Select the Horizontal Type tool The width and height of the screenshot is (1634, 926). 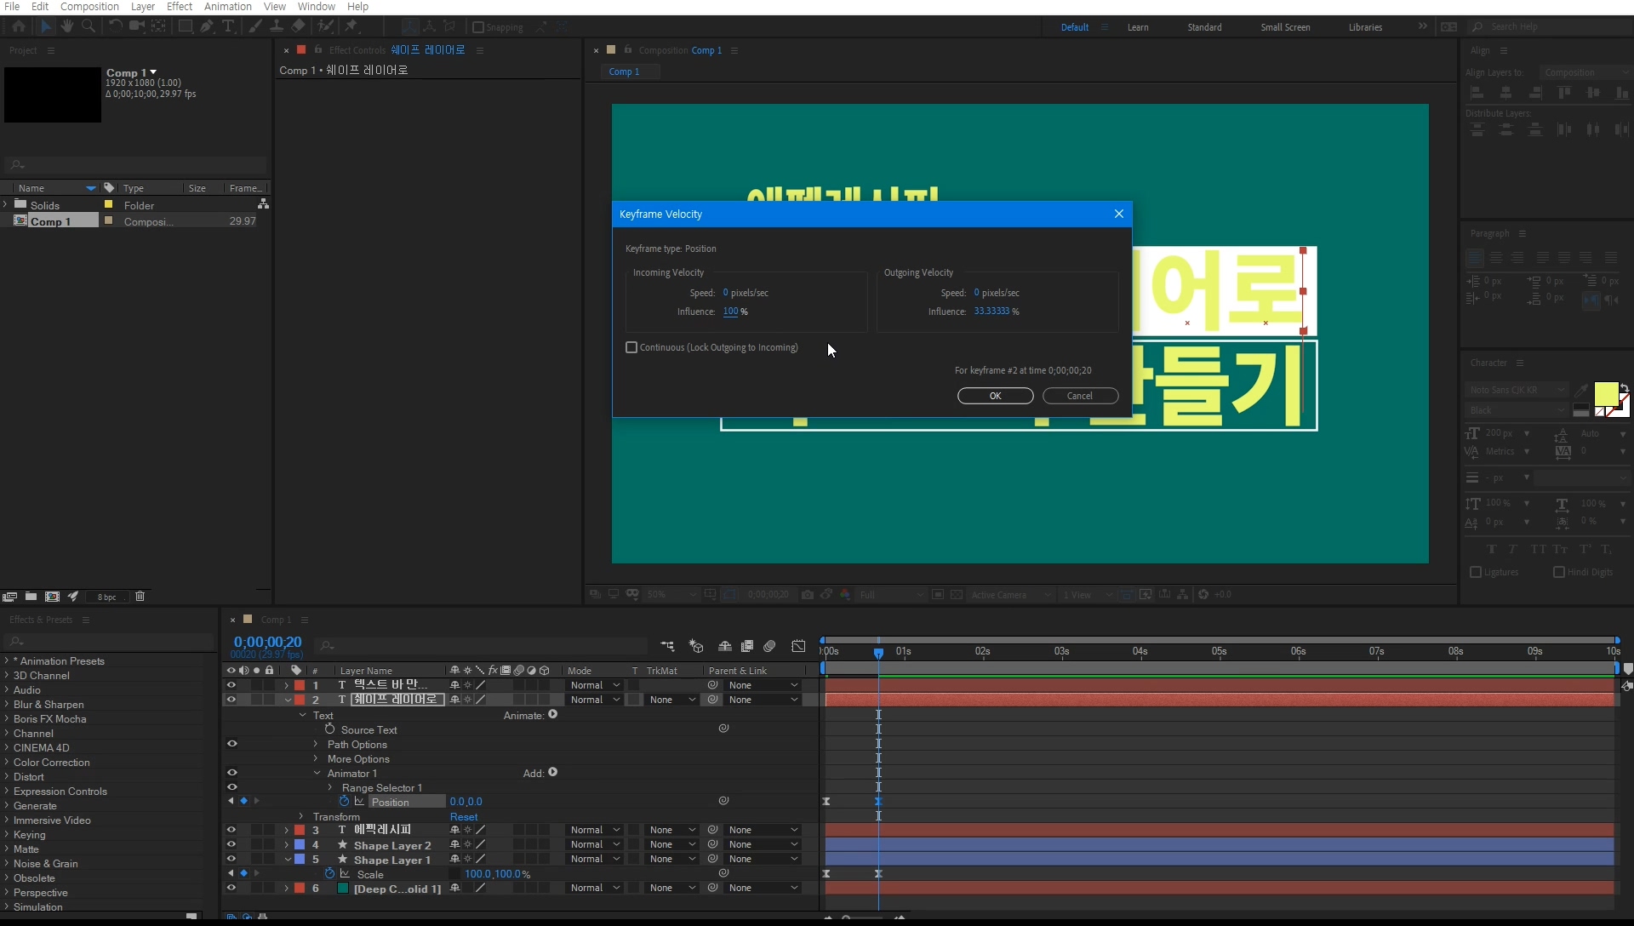tap(228, 26)
